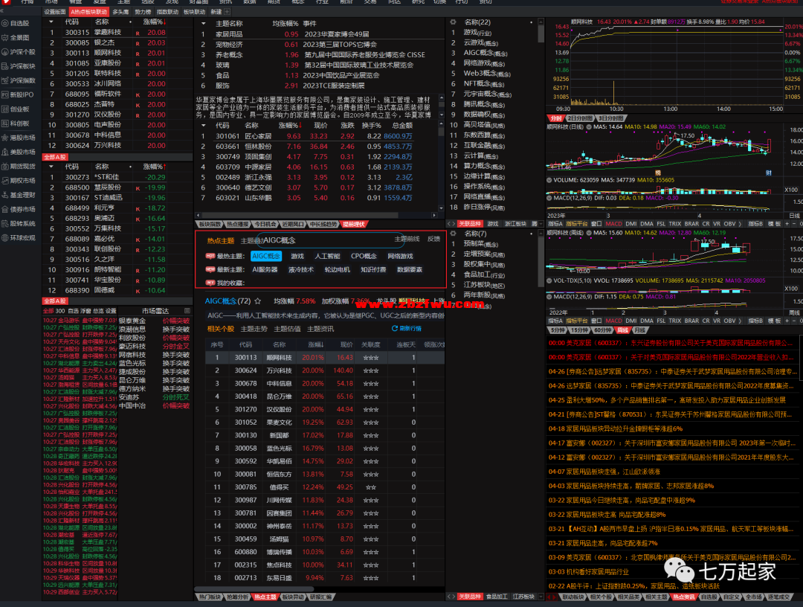Open the 主题前线 link
The image size is (803, 607).
[x=407, y=240]
